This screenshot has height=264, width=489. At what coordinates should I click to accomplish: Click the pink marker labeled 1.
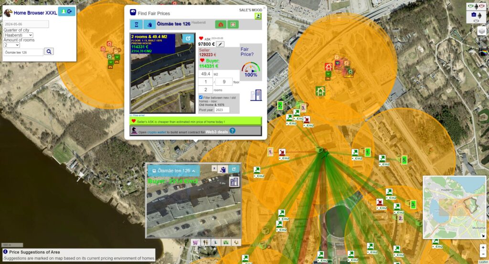pyautogui.click(x=270, y=152)
